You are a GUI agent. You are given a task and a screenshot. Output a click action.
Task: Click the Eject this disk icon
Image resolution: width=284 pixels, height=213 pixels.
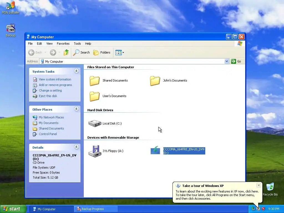35,96
